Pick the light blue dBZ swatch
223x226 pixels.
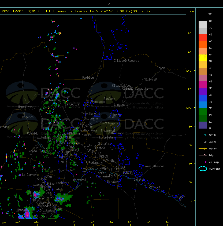pyautogui.click(x=203, y=105)
